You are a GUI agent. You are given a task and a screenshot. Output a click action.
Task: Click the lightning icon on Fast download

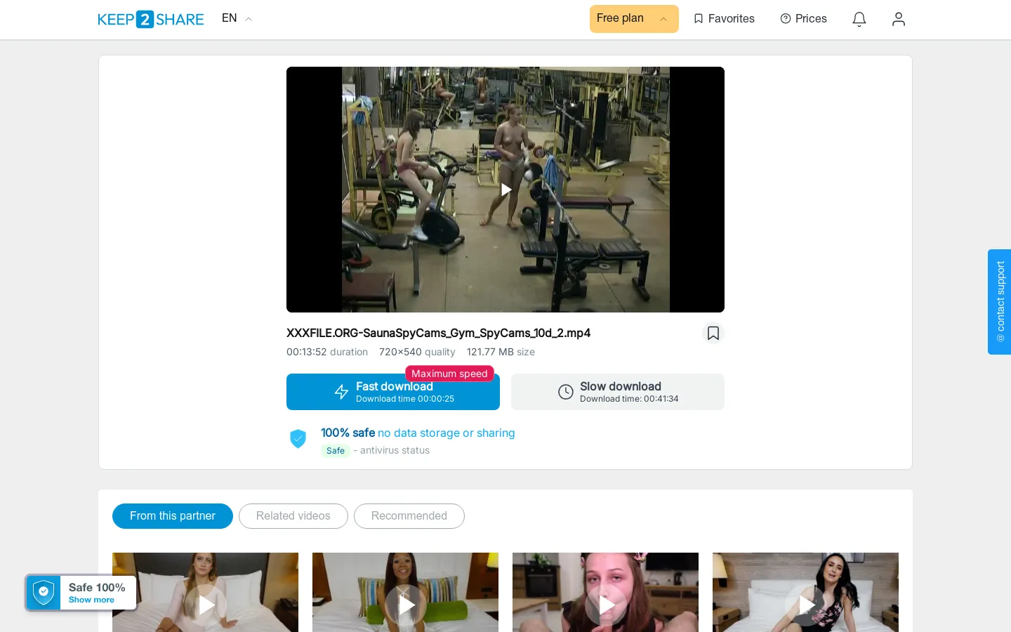pos(341,392)
